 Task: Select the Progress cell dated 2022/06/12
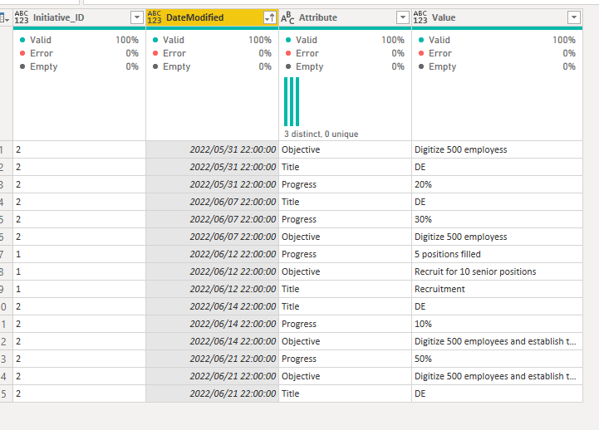coord(345,254)
